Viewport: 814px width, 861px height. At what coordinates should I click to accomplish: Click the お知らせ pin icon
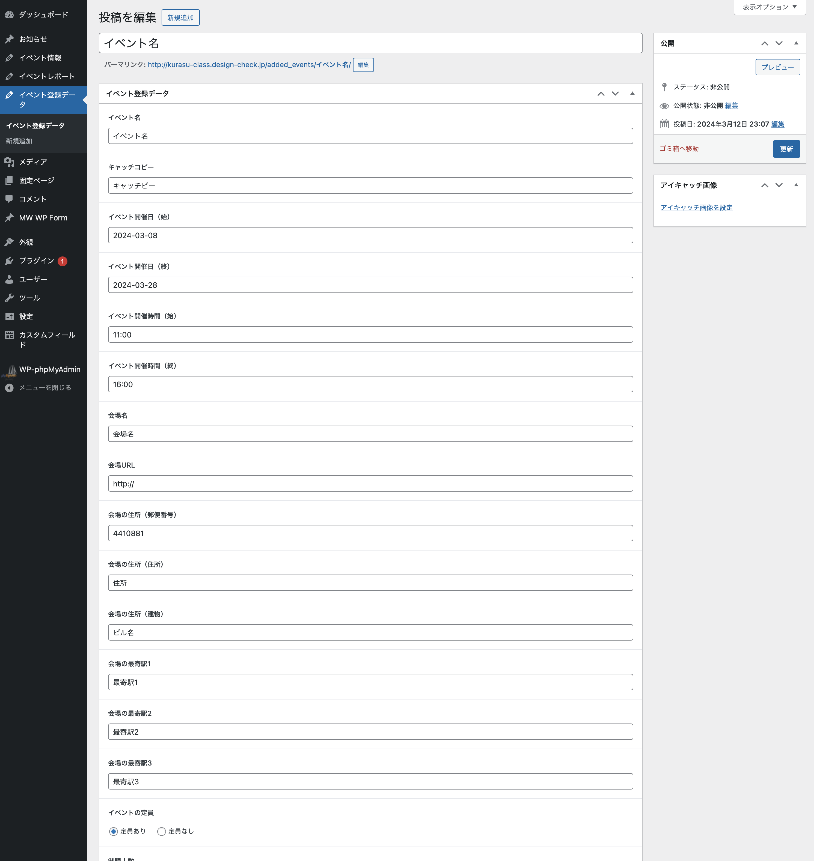coord(9,39)
